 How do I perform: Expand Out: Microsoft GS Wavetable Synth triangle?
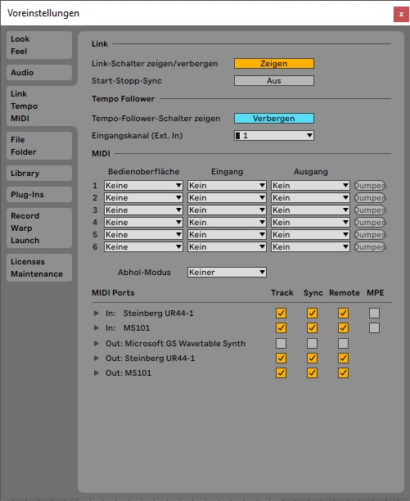click(96, 344)
